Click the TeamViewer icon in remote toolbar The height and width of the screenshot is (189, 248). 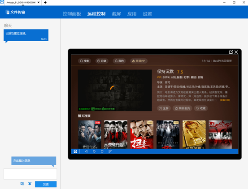(75, 151)
